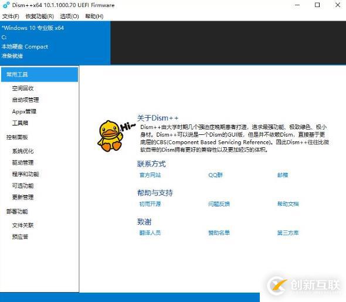The image size is (346, 302).
Task: Click the yellow duck mascot image
Action: click(x=110, y=136)
